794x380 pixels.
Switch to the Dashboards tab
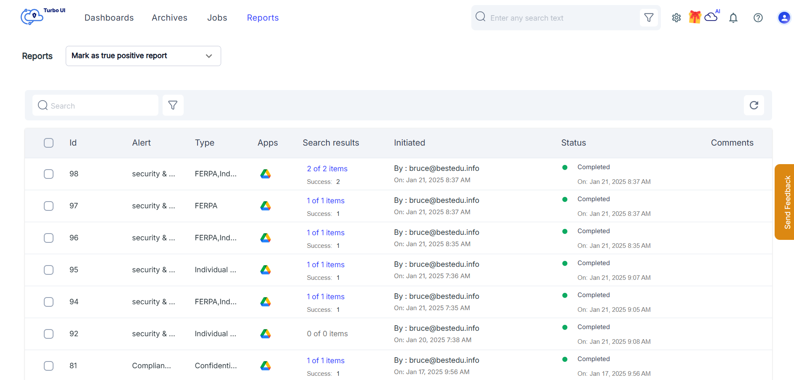pyautogui.click(x=109, y=18)
